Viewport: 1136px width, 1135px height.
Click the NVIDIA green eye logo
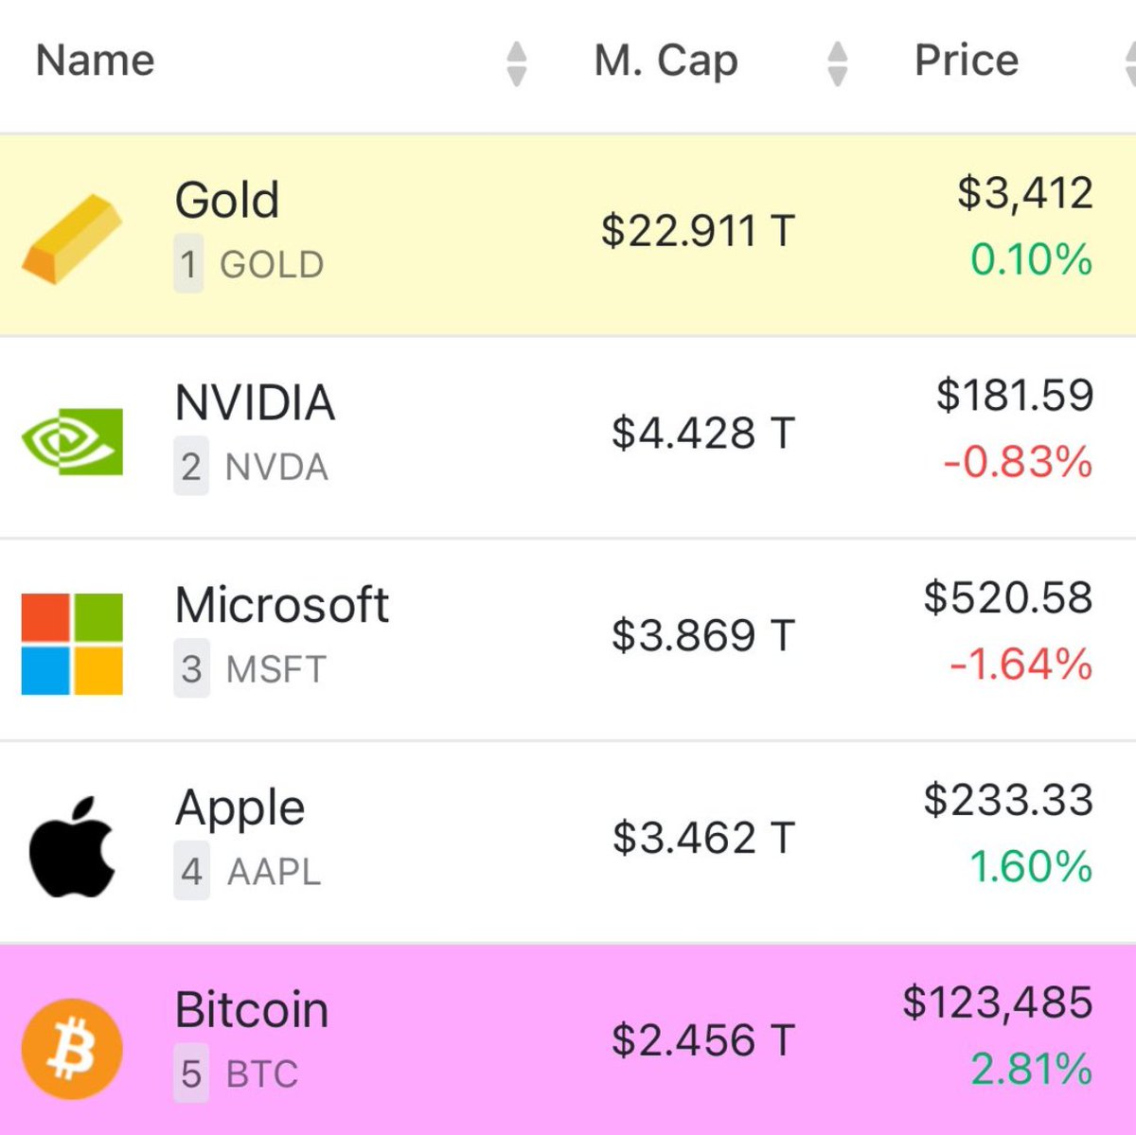click(72, 441)
